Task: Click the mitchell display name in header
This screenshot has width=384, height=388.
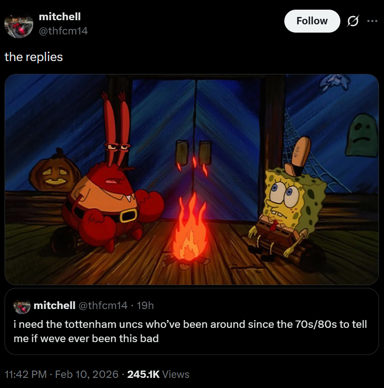Action: pos(60,17)
